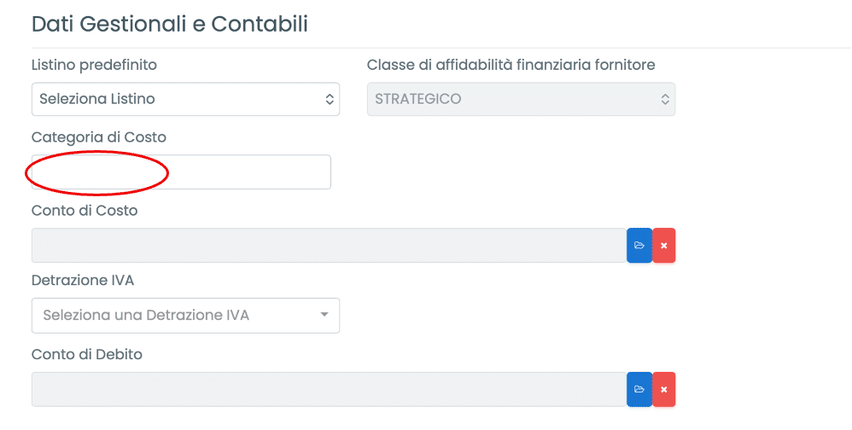The width and height of the screenshot is (852, 430).
Task: Click the up-down chevron on Seleziona Listino
Action: 330,99
